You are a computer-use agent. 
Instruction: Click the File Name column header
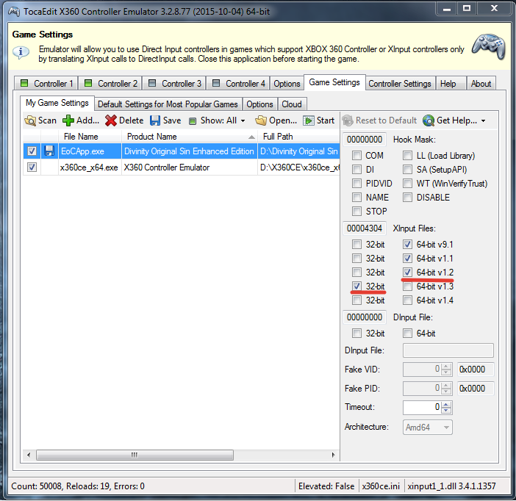pyautogui.click(x=90, y=137)
